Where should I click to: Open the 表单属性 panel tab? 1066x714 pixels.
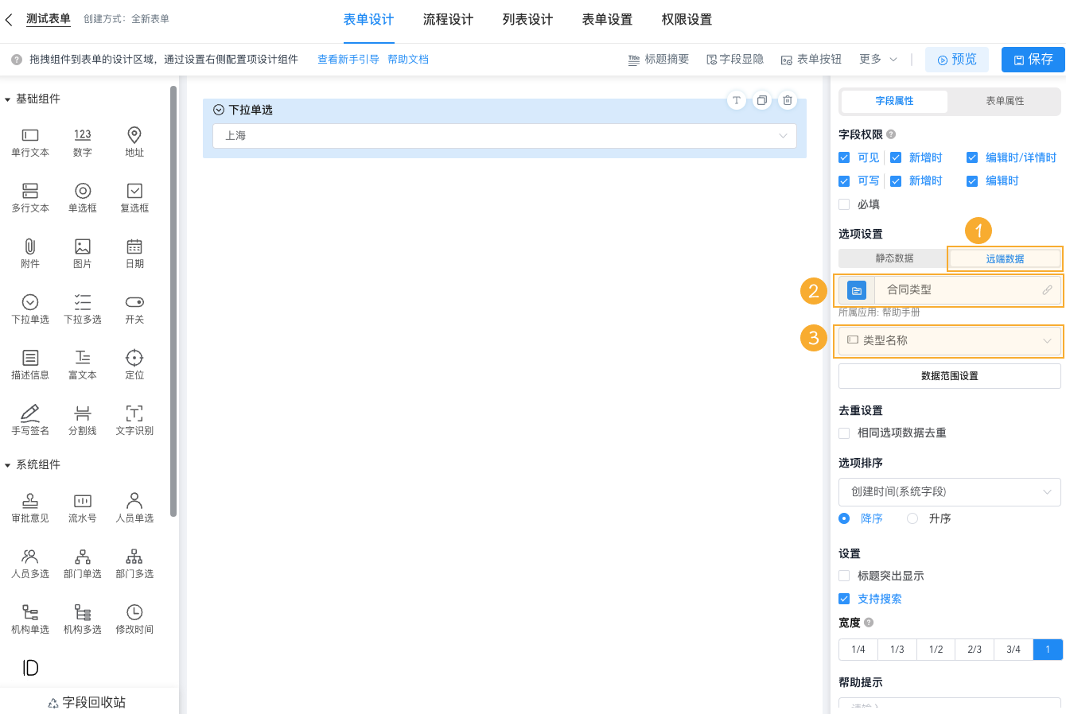(x=1003, y=102)
